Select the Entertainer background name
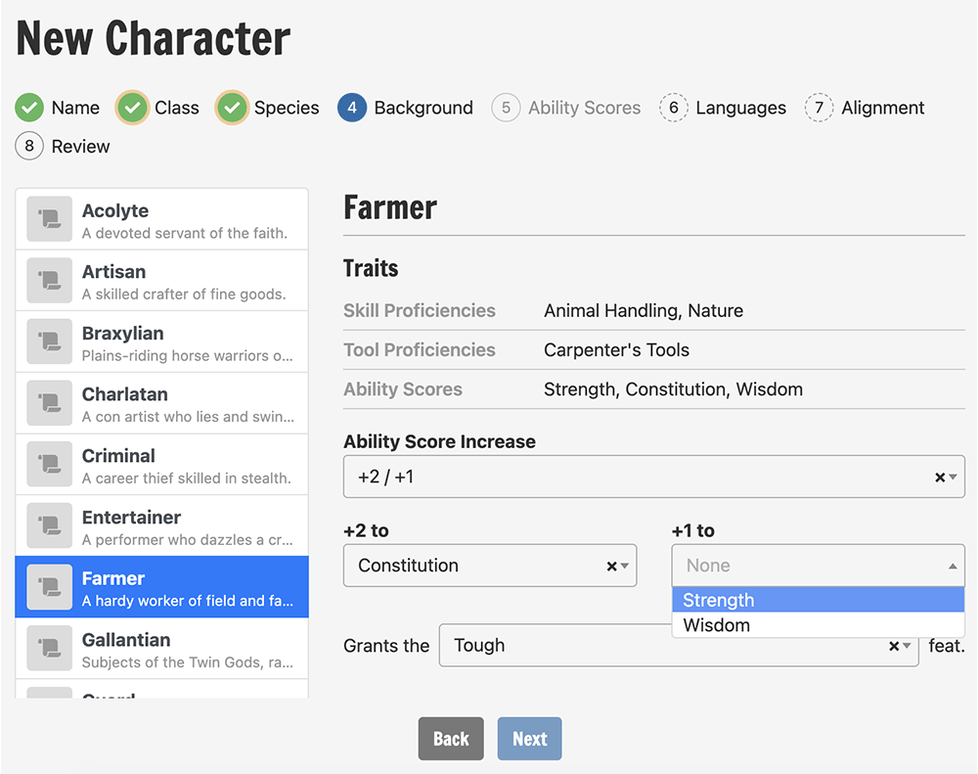The height and width of the screenshot is (774, 978). click(132, 517)
